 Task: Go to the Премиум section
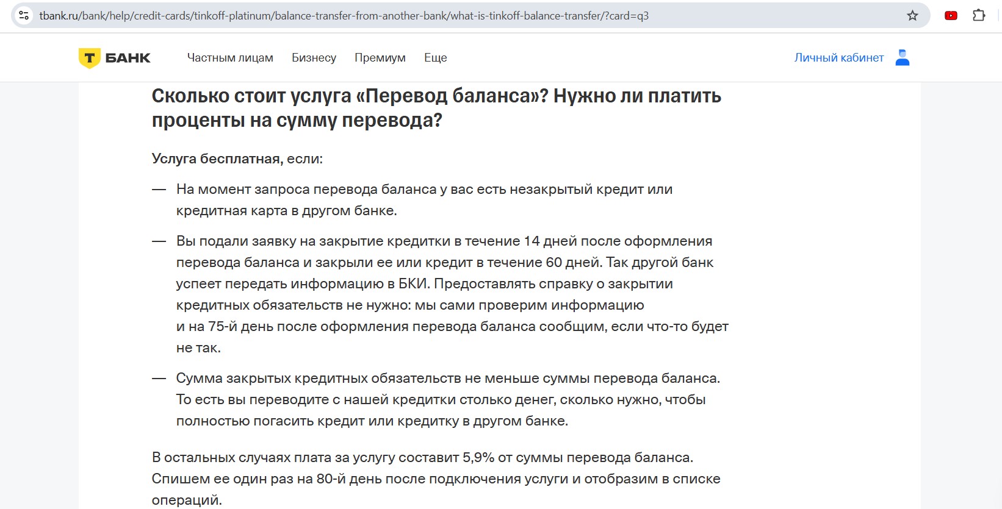[380, 58]
